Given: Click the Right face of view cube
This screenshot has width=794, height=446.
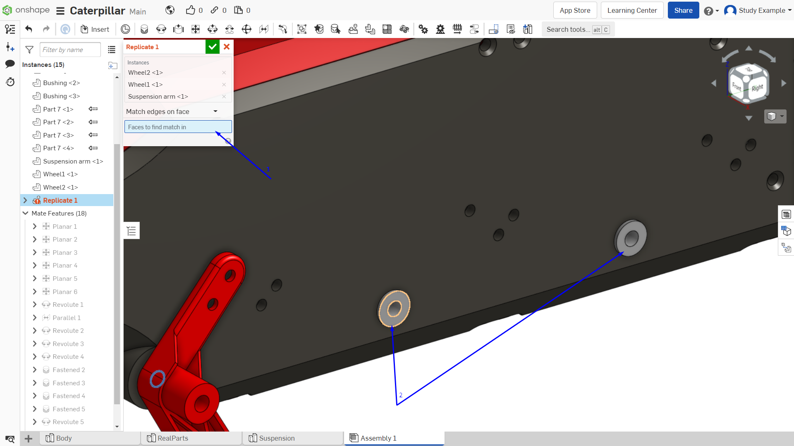Looking at the screenshot, I should pyautogui.click(x=758, y=88).
